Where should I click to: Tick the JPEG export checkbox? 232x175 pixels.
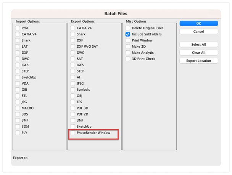click(x=72, y=83)
